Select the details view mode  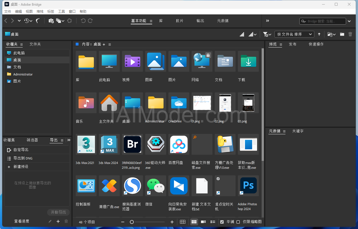point(203,222)
